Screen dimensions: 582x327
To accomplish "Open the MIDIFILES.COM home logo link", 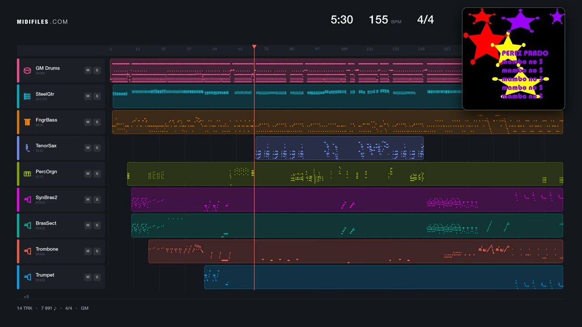I will click(42, 22).
